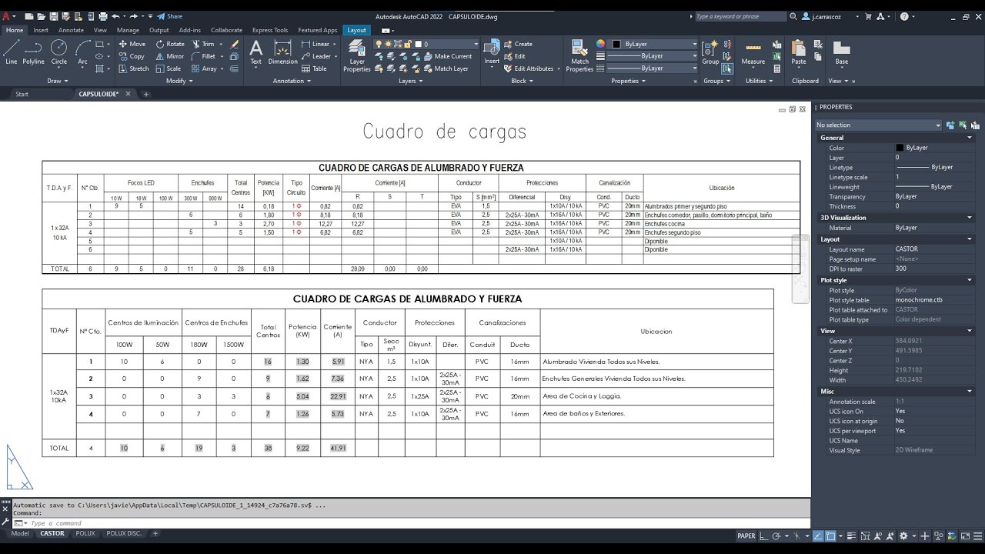985x554 pixels.
Task: Open Match Properties tool
Action: (x=579, y=55)
